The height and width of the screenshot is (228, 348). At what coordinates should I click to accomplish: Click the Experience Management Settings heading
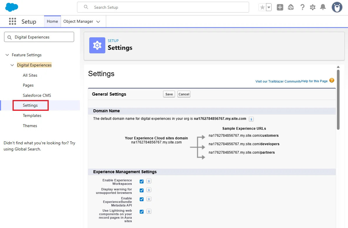(125, 172)
